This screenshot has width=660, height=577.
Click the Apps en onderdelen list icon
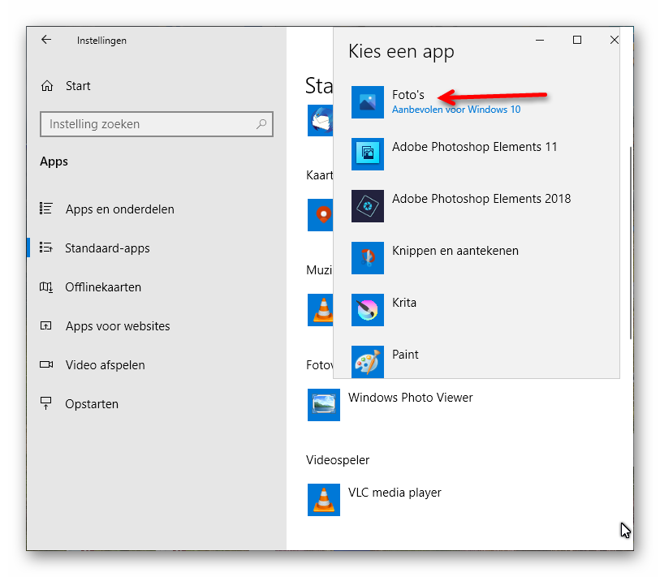tap(46, 209)
